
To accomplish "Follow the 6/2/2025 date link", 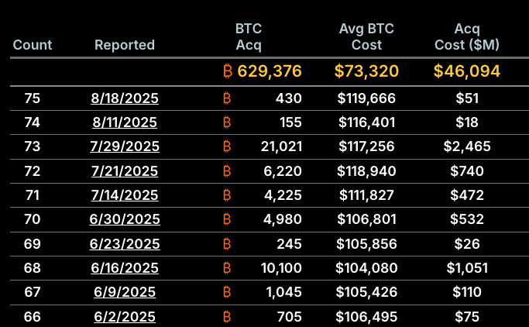I will (x=124, y=316).
